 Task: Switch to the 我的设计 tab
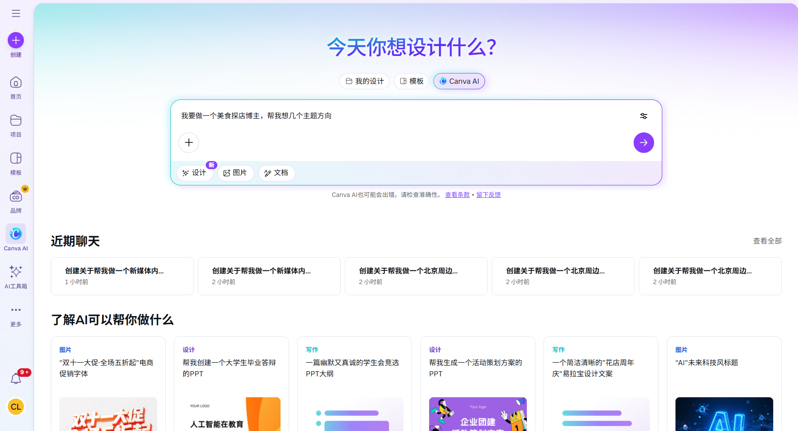pos(364,81)
